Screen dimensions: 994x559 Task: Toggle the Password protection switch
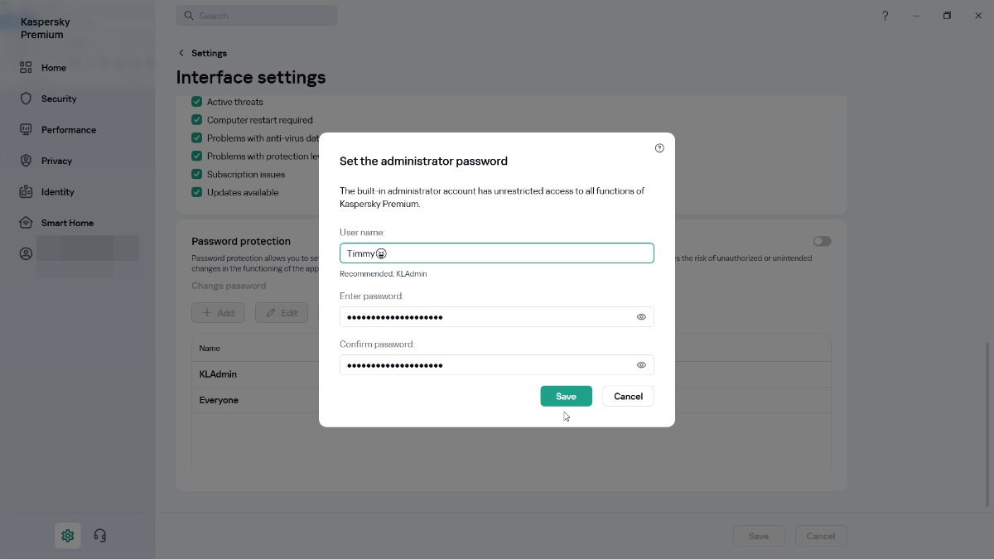pos(822,241)
